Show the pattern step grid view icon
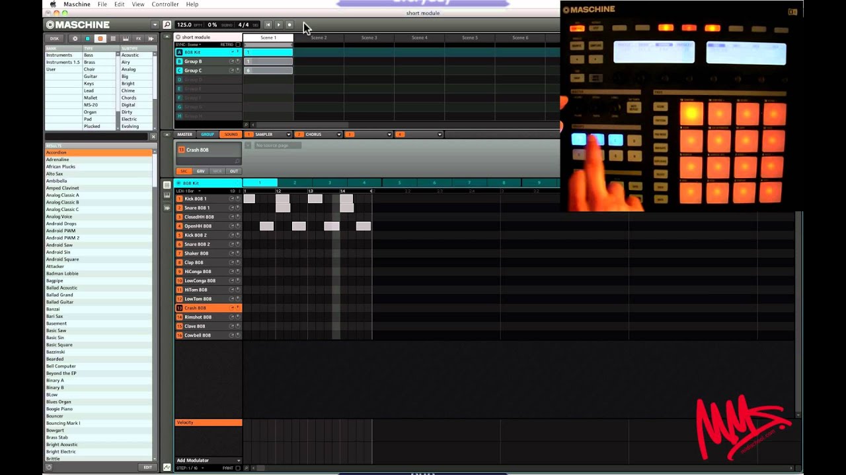 [167, 185]
